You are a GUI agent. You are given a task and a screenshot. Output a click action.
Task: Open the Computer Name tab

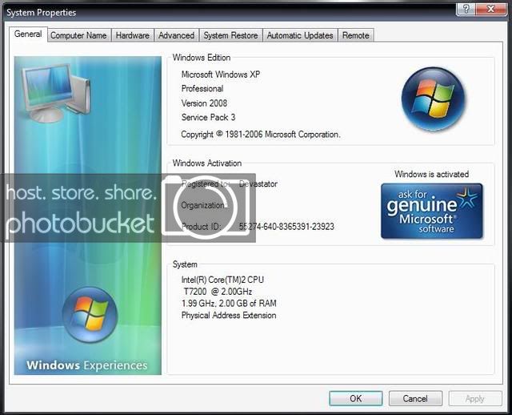(78, 35)
